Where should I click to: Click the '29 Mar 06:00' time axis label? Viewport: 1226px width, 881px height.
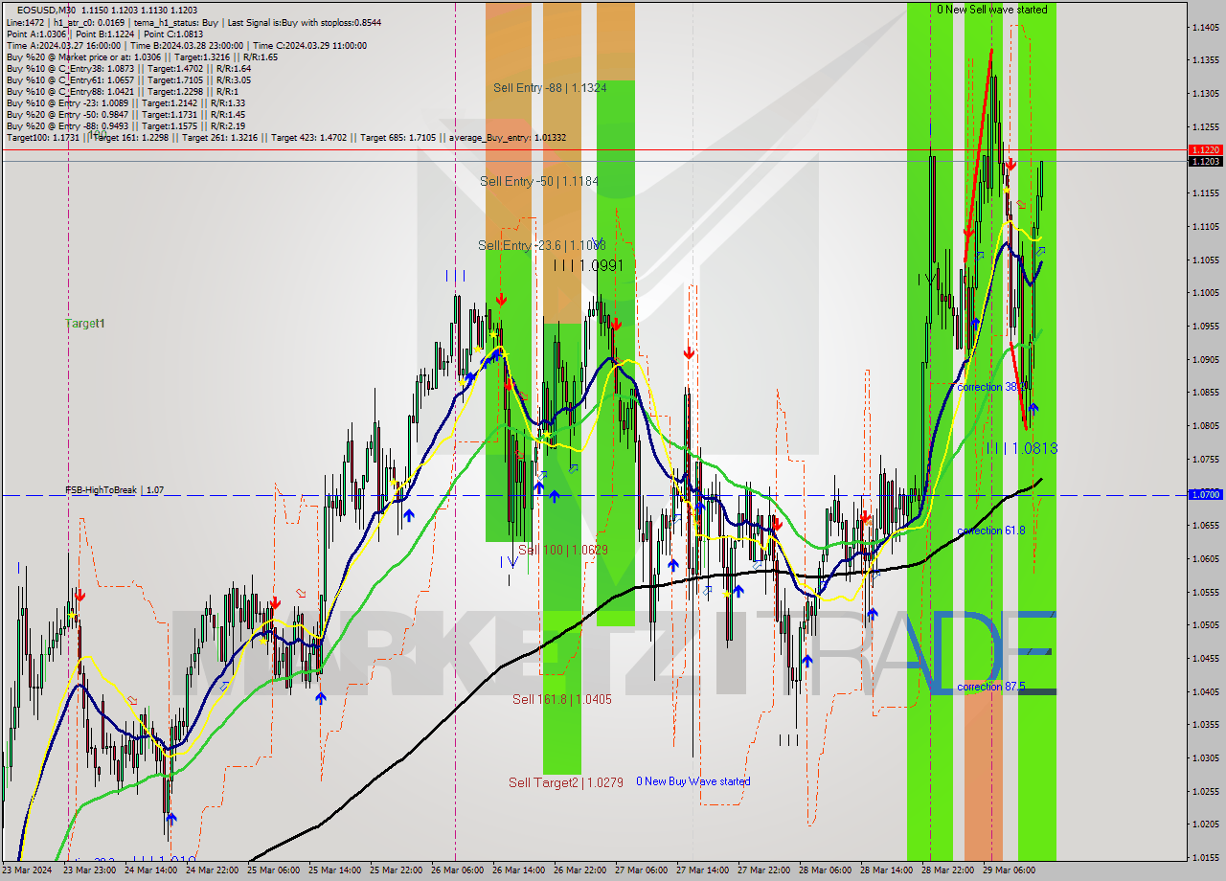coord(1010,870)
